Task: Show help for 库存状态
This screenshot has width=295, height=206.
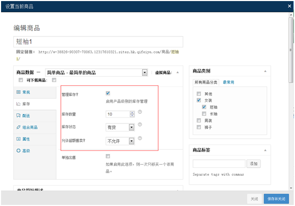Action: pos(140,124)
